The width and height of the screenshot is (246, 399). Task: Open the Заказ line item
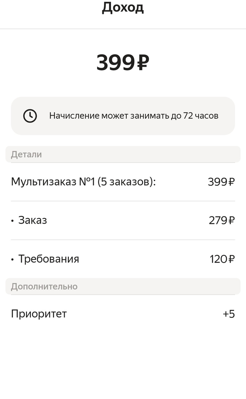click(32, 220)
